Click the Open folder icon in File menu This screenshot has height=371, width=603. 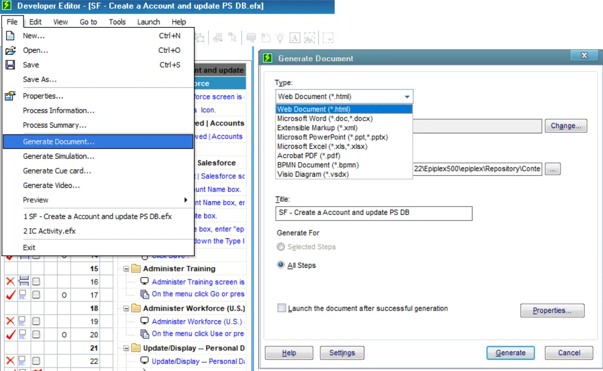point(11,50)
